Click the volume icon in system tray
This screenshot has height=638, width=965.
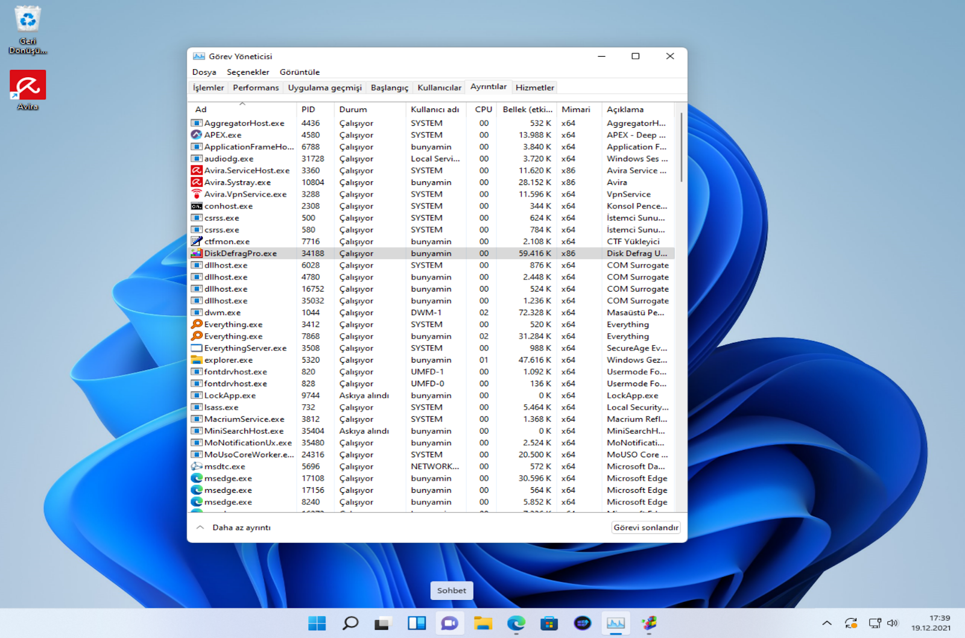tap(893, 624)
